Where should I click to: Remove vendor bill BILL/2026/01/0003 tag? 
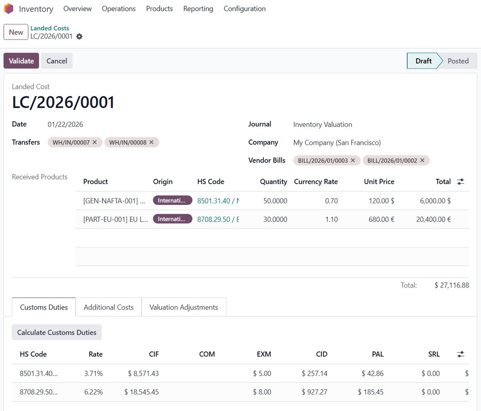tap(353, 160)
